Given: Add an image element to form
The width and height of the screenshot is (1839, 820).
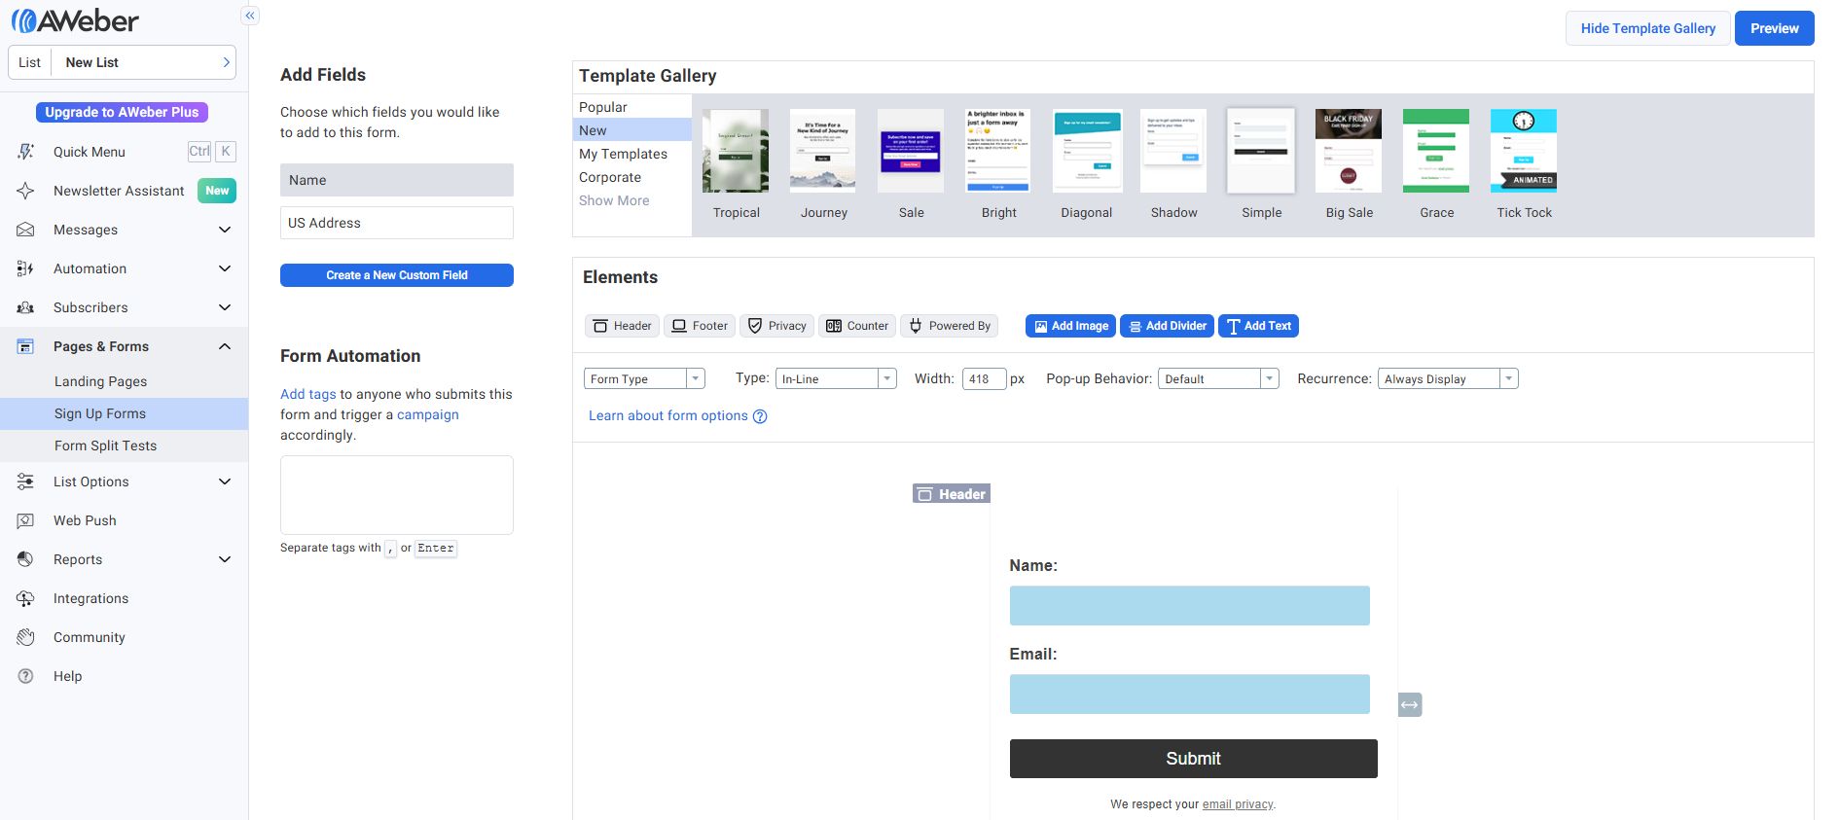Looking at the screenshot, I should tap(1070, 326).
